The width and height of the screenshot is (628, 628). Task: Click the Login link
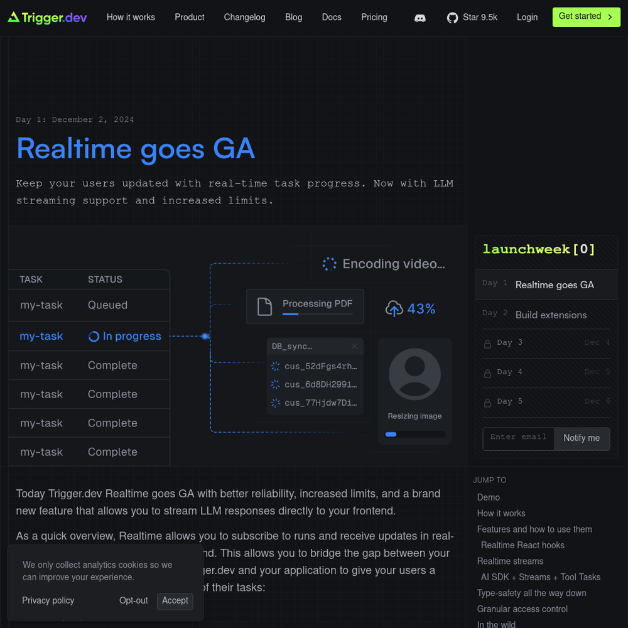[527, 17]
